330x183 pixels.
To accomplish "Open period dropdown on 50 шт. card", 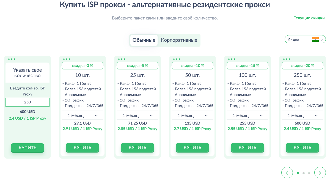I will (x=193, y=116).
